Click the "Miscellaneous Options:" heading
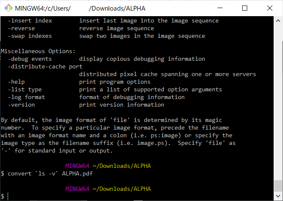This screenshot has height=201, width=283. [x=38, y=51]
